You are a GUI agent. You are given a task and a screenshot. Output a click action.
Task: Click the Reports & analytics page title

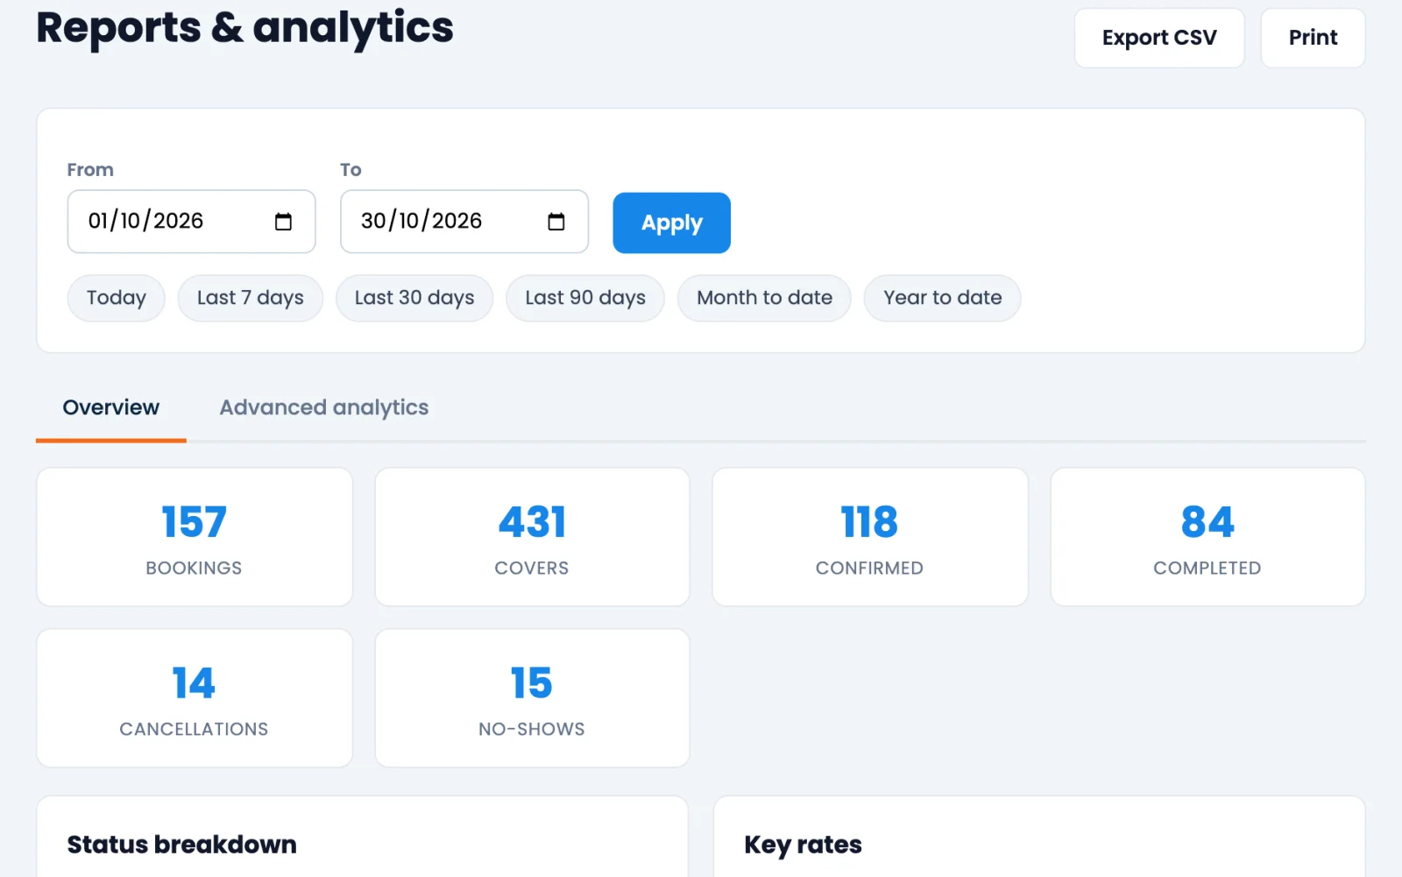pyautogui.click(x=245, y=28)
